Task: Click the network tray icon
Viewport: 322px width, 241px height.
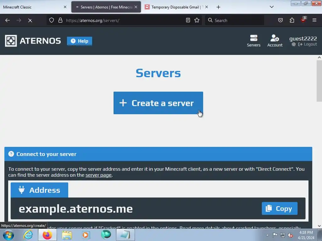Action: pos(283,235)
